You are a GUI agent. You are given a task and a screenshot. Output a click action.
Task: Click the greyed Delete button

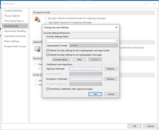coord(95,59)
